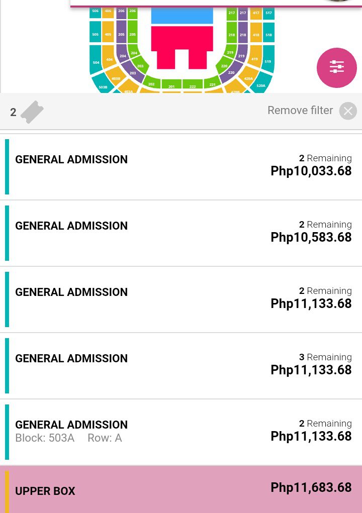Click the blue stage block on map
The width and height of the screenshot is (362, 513).
point(182,16)
